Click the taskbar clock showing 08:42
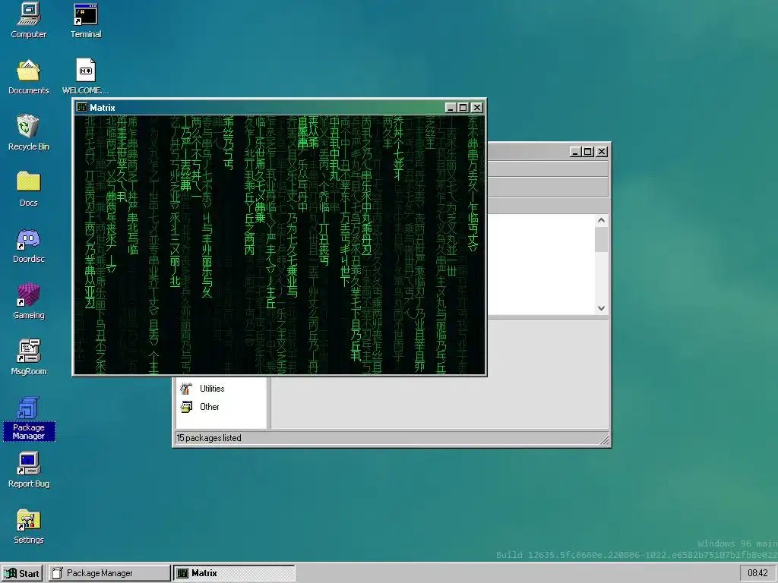The image size is (778, 583). point(757,573)
